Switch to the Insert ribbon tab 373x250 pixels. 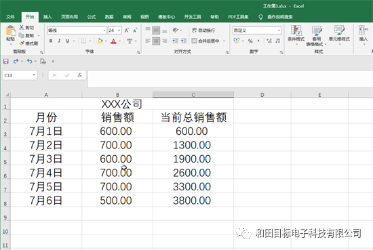47,17
